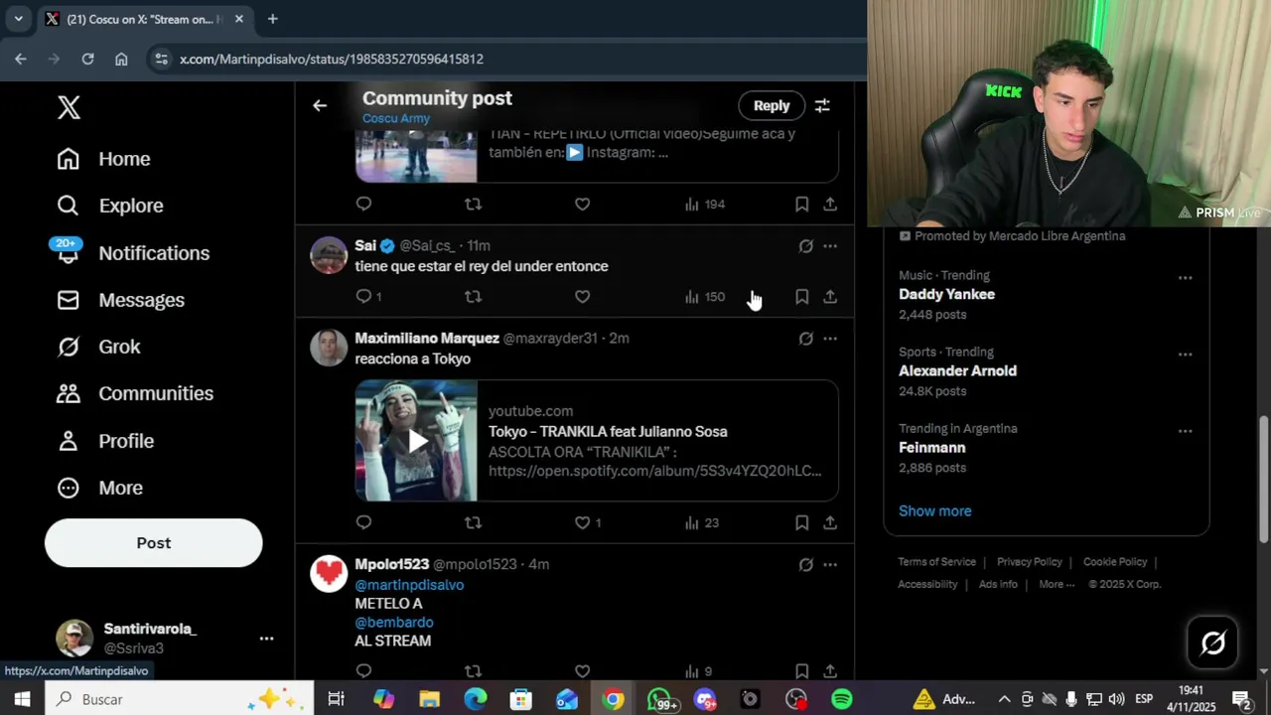The height and width of the screenshot is (715, 1271).
Task: Like the post with 194 views
Action: [x=583, y=204]
